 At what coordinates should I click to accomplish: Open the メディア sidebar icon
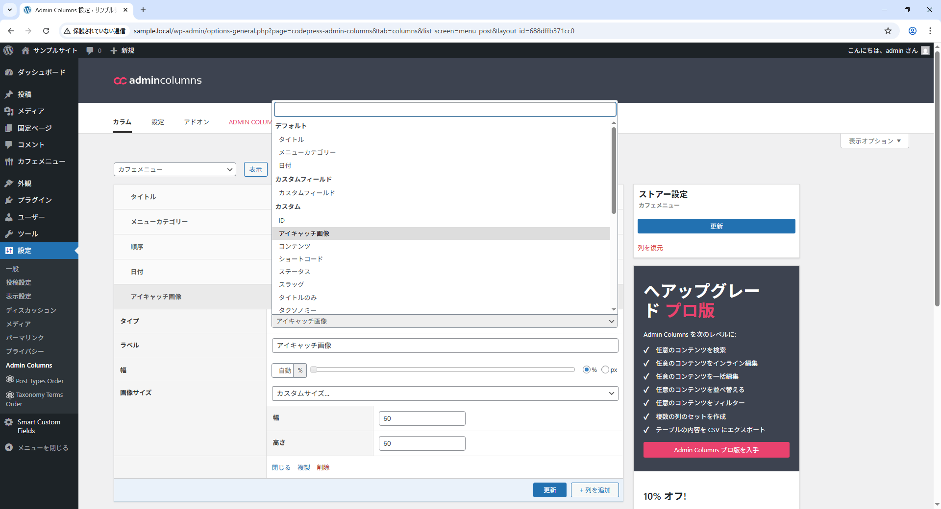9,111
